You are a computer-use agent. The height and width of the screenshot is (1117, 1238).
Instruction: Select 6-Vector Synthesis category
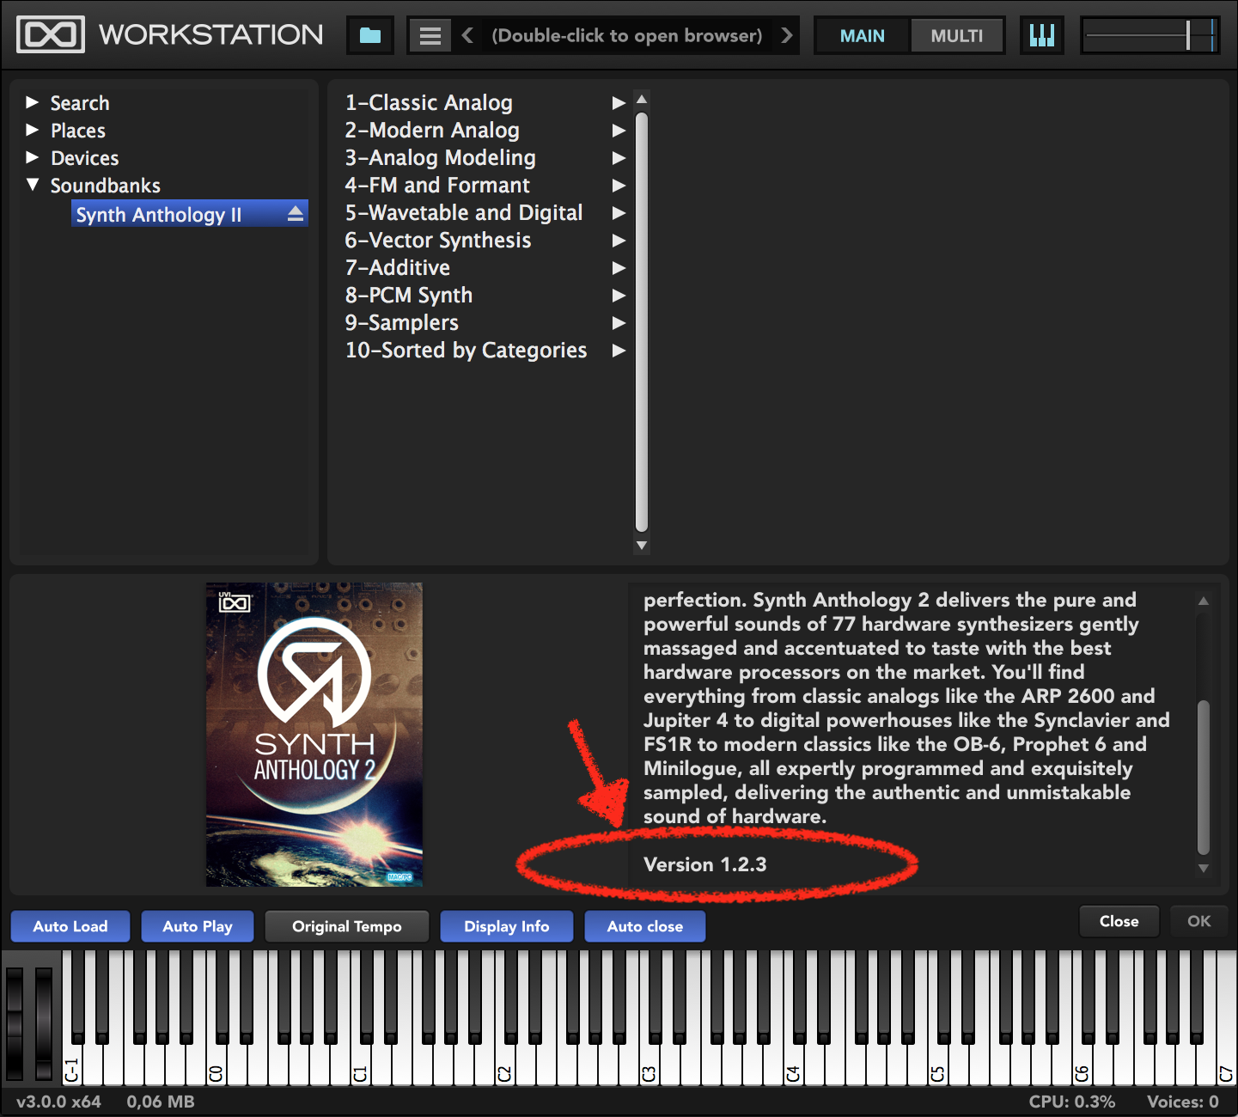pos(438,241)
